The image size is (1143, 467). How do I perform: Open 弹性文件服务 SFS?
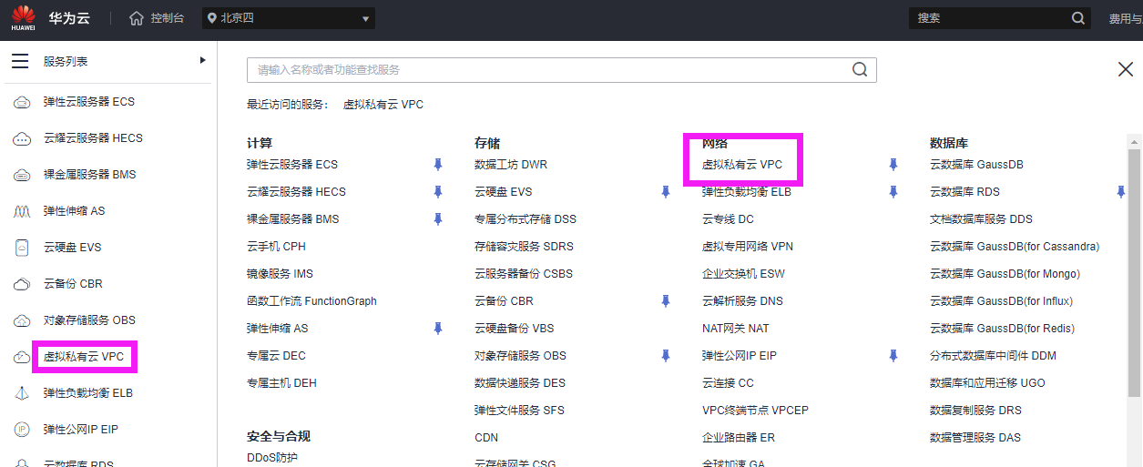(x=519, y=411)
